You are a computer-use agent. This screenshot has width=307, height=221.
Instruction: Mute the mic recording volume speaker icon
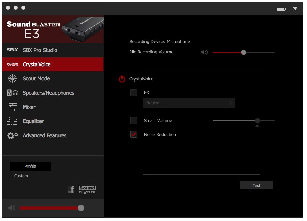204,53
